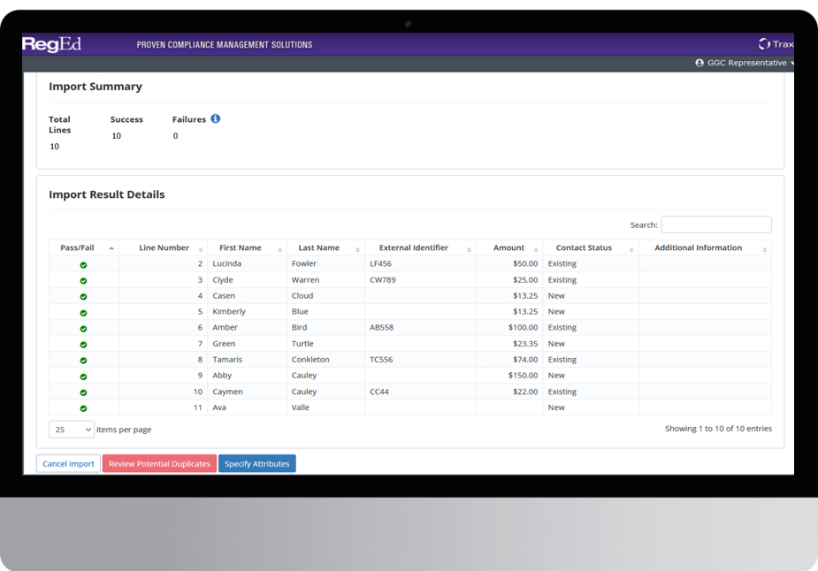
Task: Click the green pass icon for Amber Bird
Action: coord(83,329)
